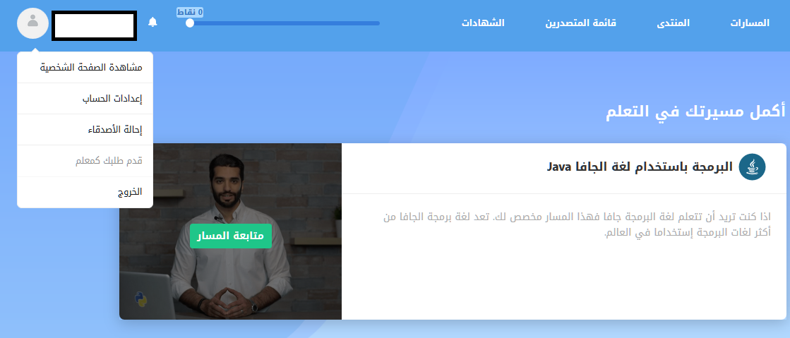The height and width of the screenshot is (338, 790).
Task: Open قائمة المتصدرين nav item
Action: (580, 23)
